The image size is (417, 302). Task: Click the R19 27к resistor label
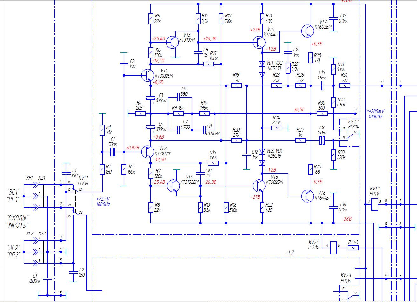(236, 78)
